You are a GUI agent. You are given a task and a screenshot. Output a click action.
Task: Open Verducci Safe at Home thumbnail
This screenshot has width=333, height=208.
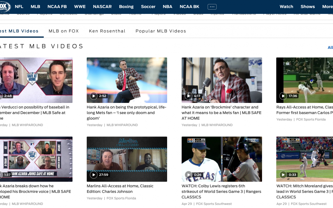pos(36,80)
